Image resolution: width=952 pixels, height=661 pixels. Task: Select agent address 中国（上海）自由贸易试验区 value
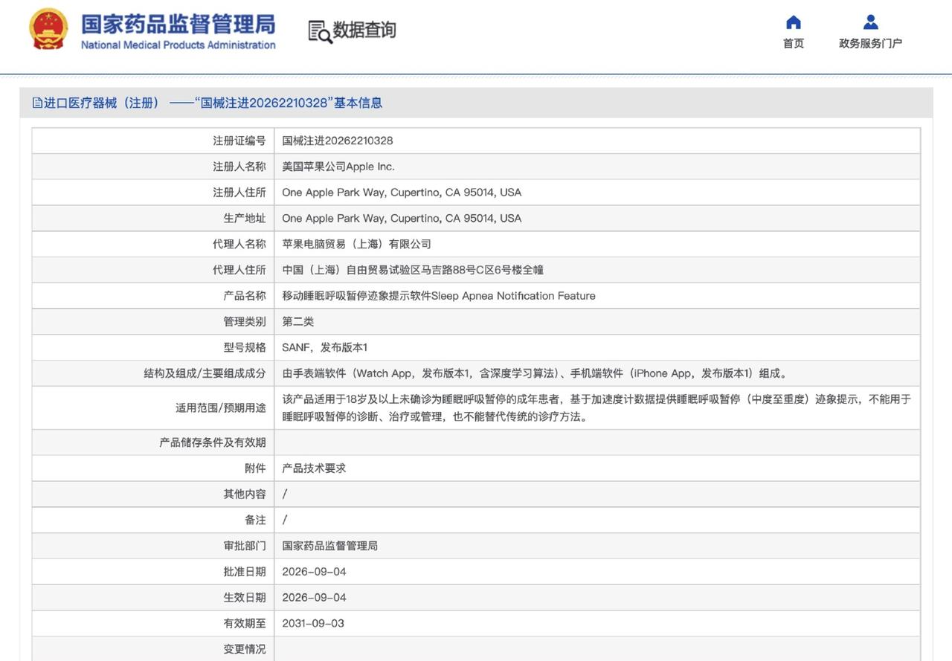click(413, 270)
